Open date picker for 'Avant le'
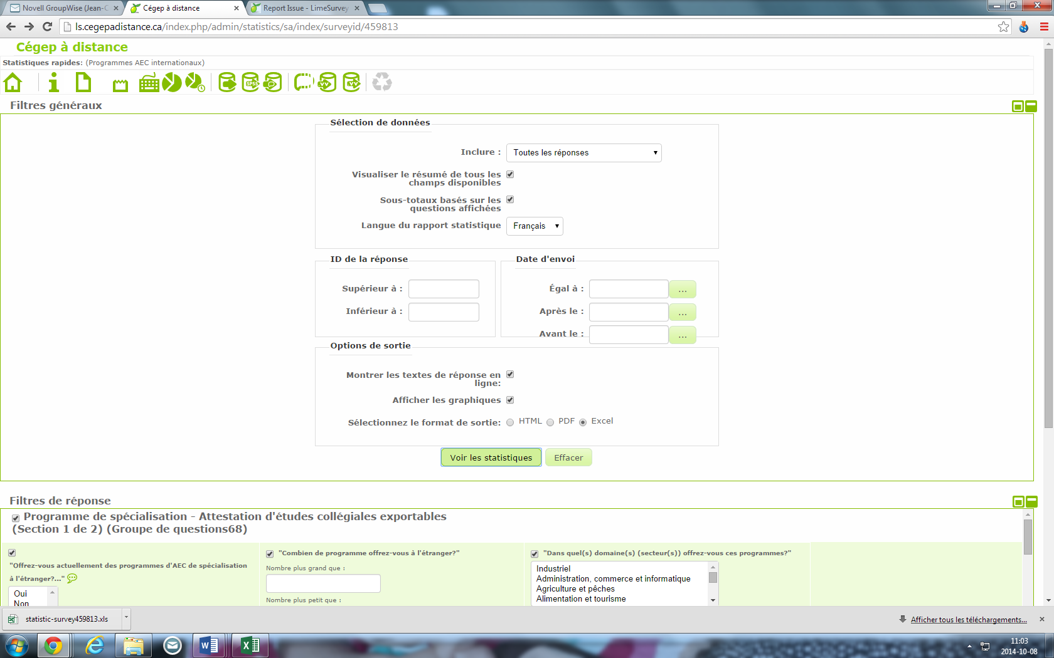Viewport: 1054px width, 658px height. tap(683, 335)
